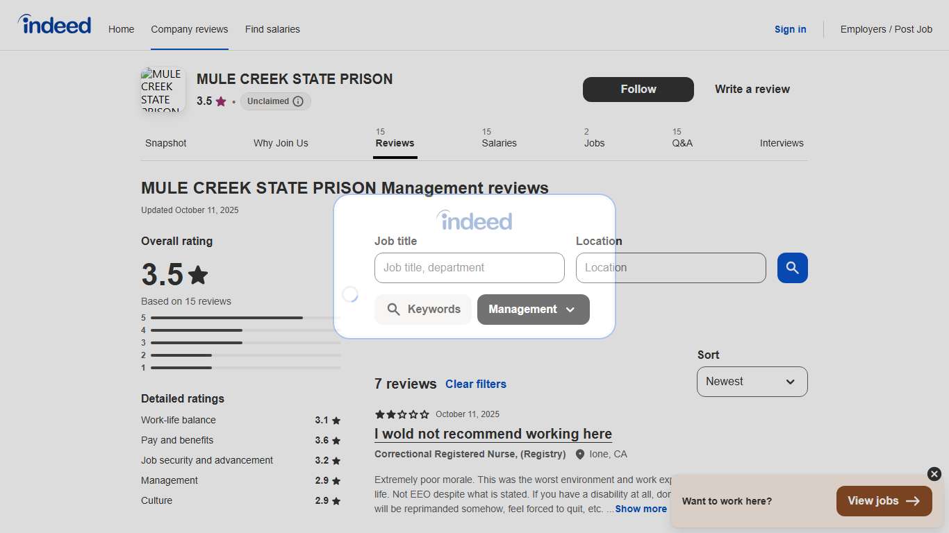This screenshot has height=533, width=949.
Task: Select Find salaries in the top navigation
Action: coord(272,29)
